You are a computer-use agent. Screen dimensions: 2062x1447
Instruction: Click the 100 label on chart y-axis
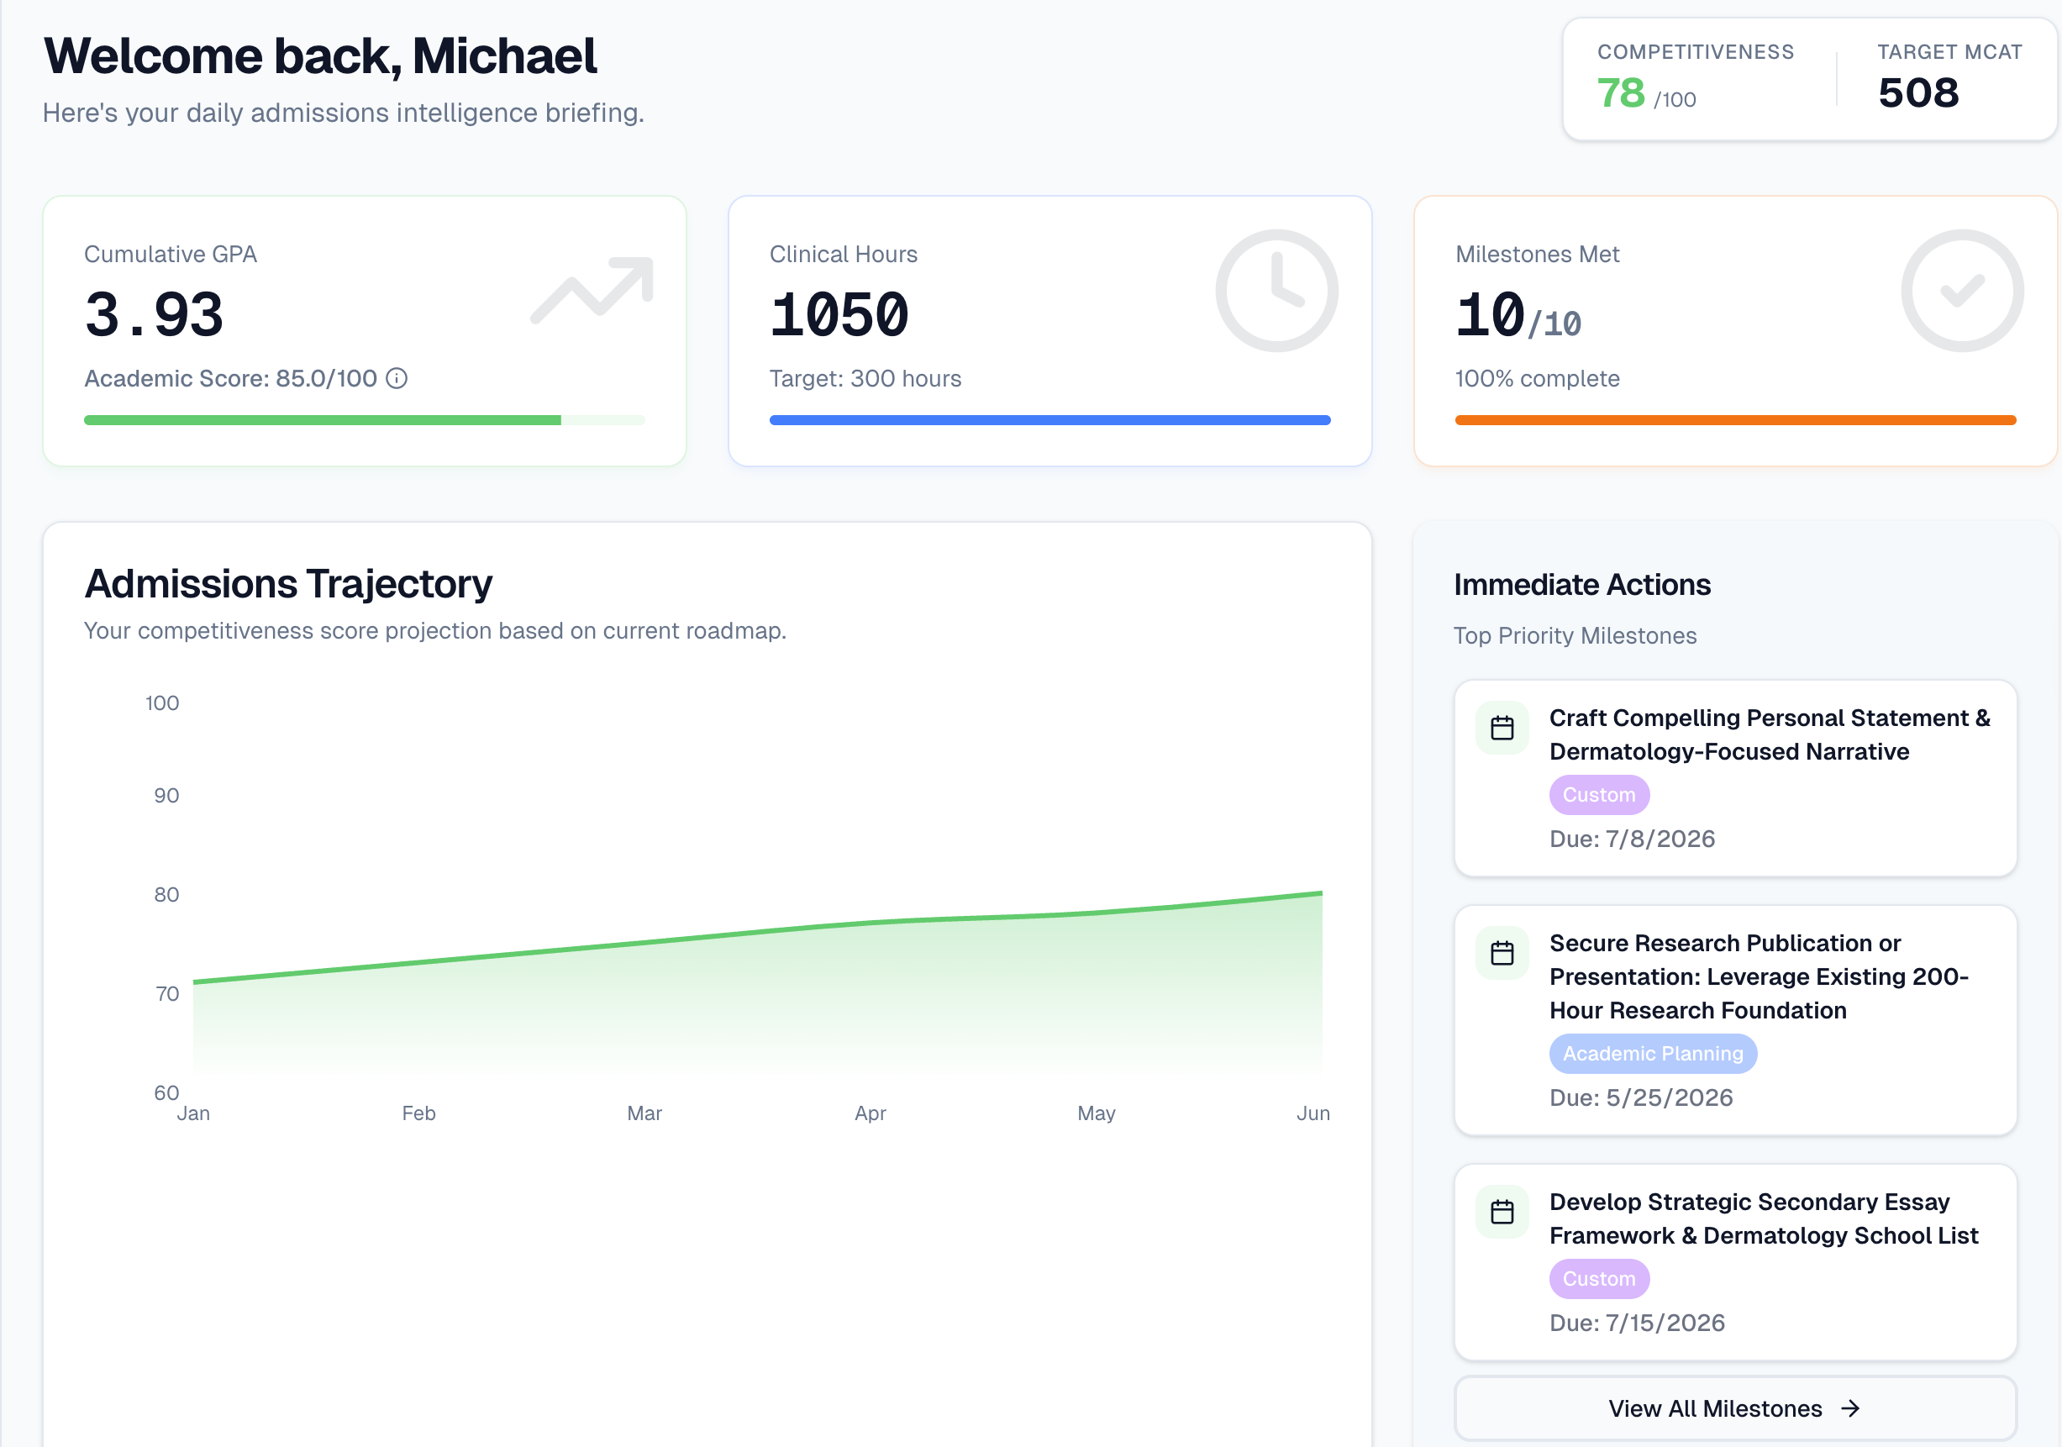[161, 703]
